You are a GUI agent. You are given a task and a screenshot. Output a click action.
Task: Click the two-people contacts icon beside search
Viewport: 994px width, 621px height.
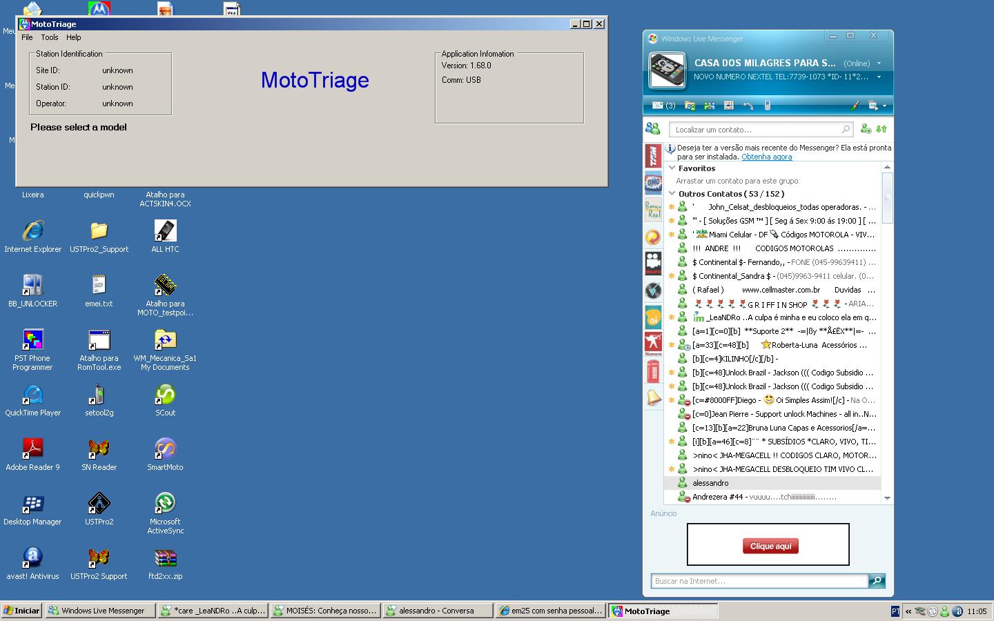pos(652,128)
